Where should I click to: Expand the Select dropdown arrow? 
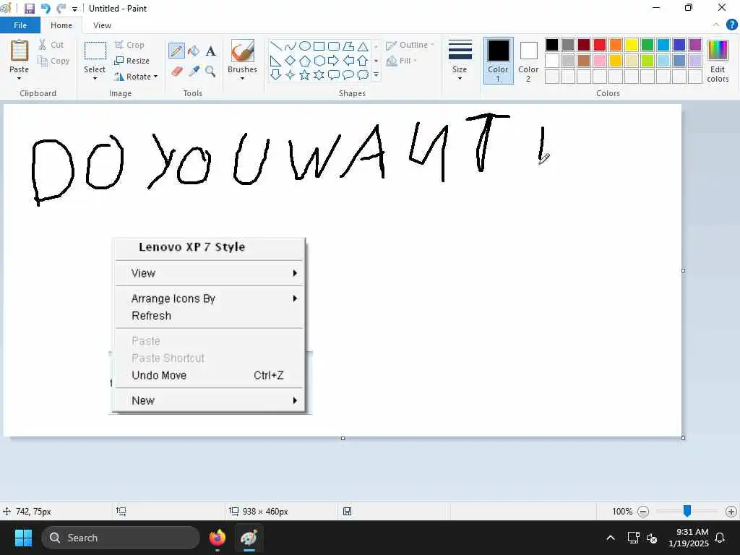pyautogui.click(x=95, y=78)
